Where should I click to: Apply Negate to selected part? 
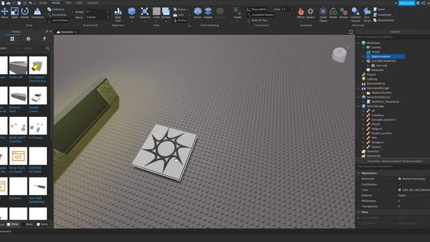(x=208, y=13)
